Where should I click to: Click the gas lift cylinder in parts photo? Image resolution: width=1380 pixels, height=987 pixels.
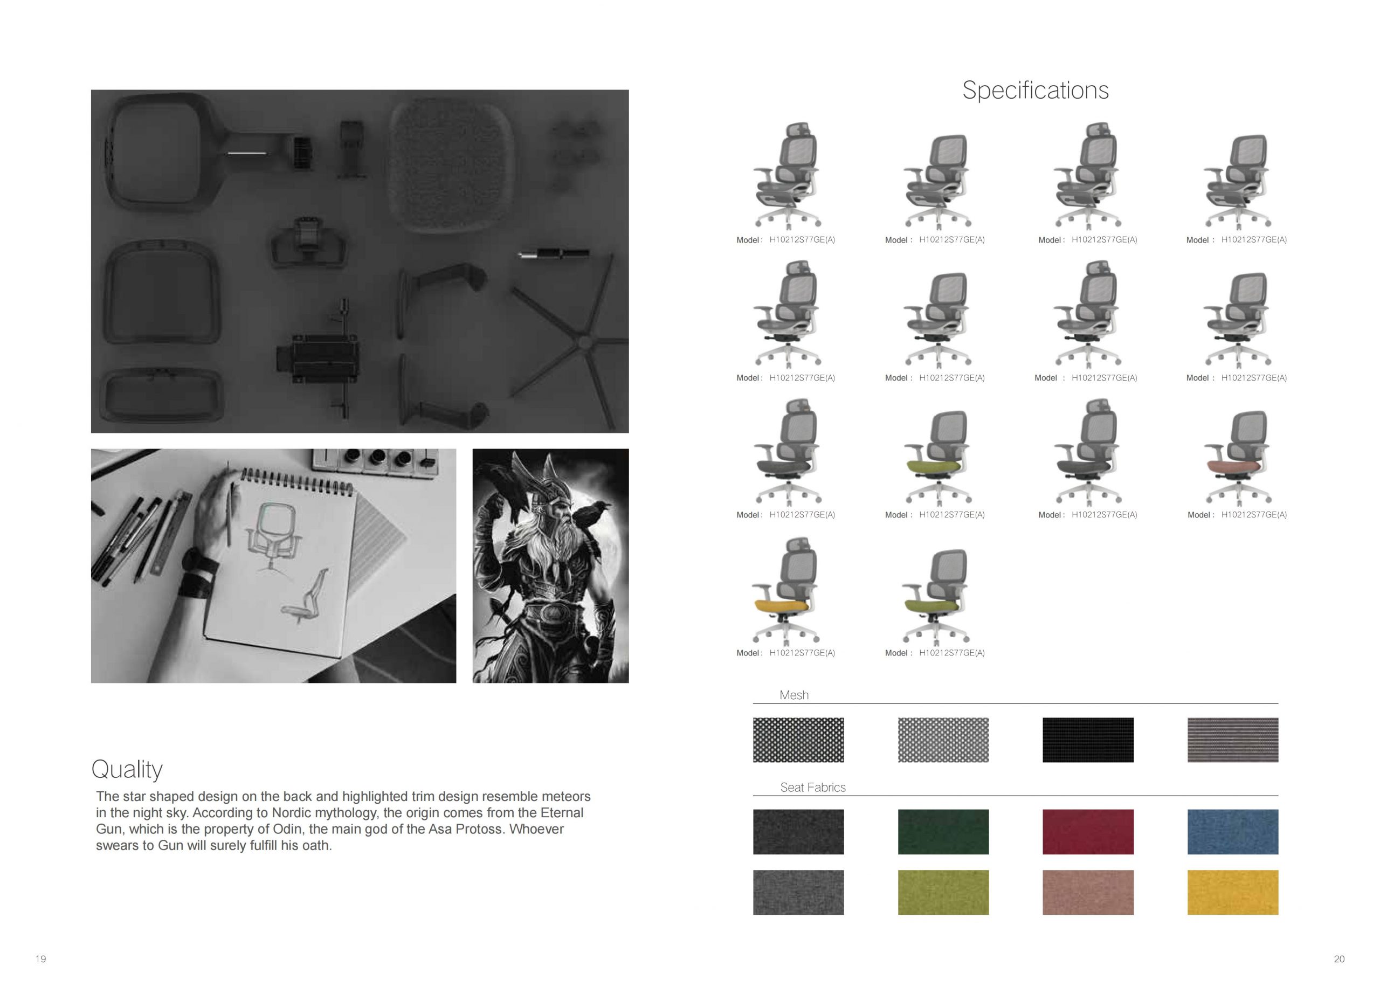553,253
